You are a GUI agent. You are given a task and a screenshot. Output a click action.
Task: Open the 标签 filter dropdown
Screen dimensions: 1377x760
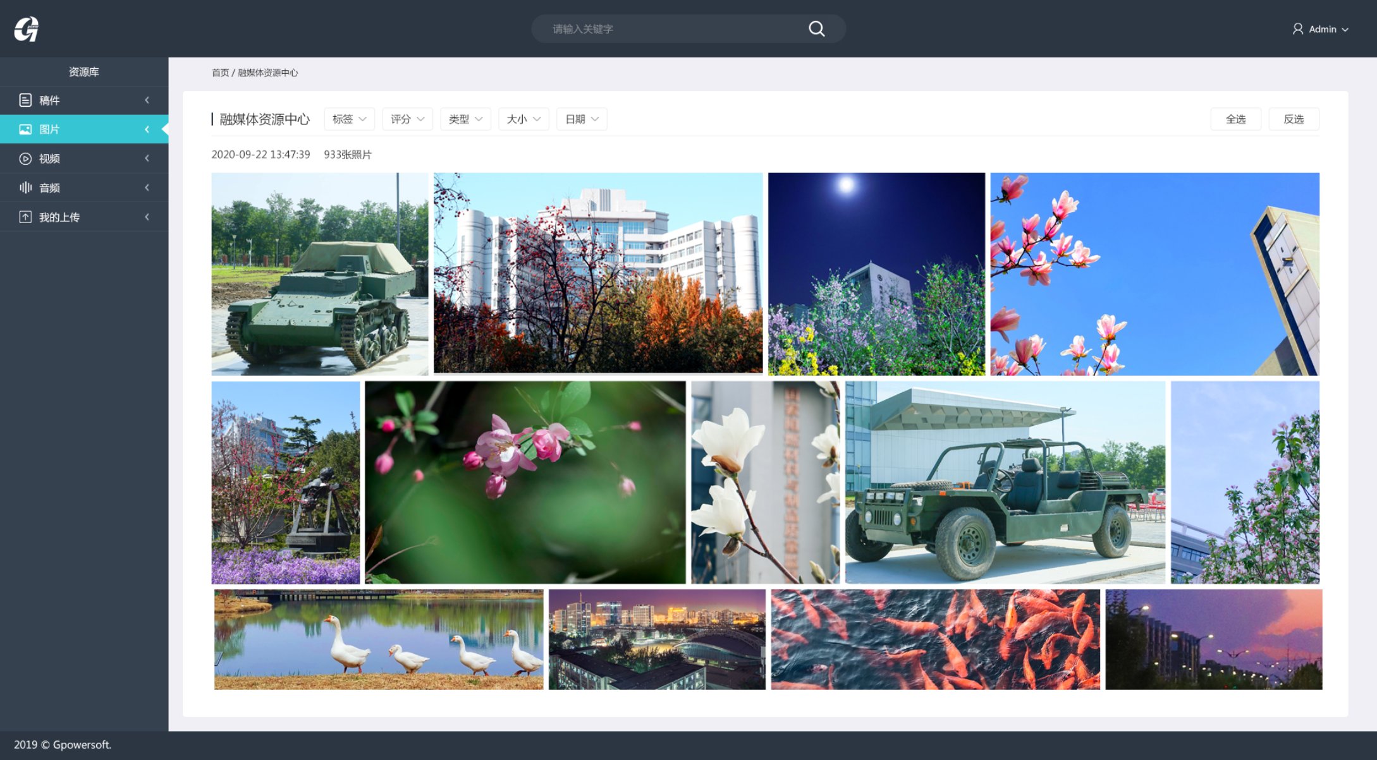coord(349,119)
